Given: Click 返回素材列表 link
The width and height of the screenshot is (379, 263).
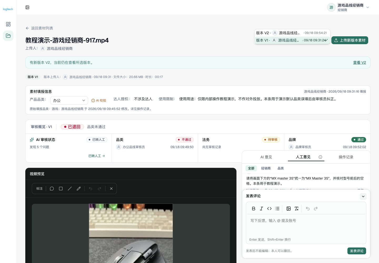Looking at the screenshot, I should pyautogui.click(x=39, y=28).
